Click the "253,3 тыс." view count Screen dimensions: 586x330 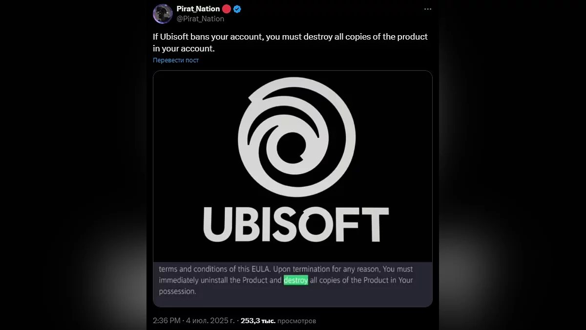258,321
